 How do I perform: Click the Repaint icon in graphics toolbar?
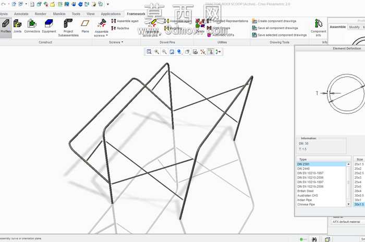click(x=172, y=52)
